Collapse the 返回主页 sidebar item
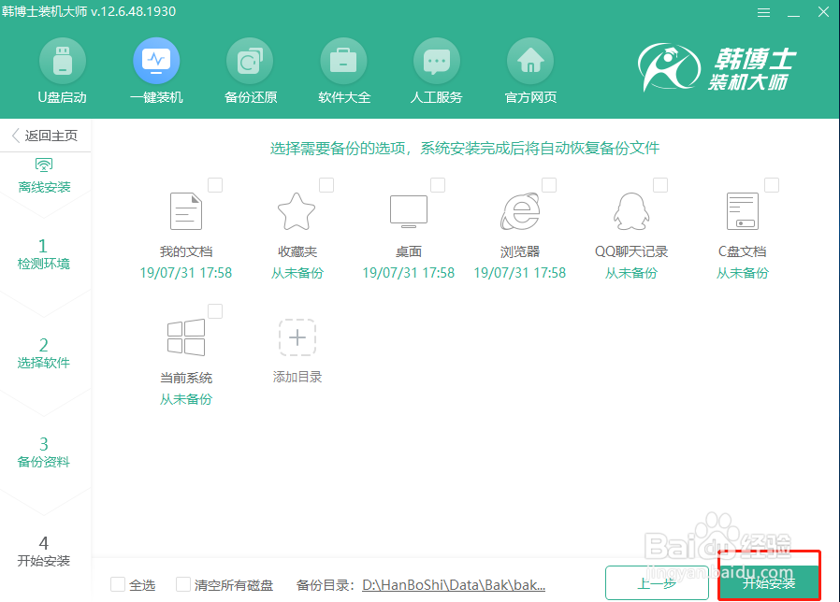Screen dimensions: 840x602 [x=44, y=136]
